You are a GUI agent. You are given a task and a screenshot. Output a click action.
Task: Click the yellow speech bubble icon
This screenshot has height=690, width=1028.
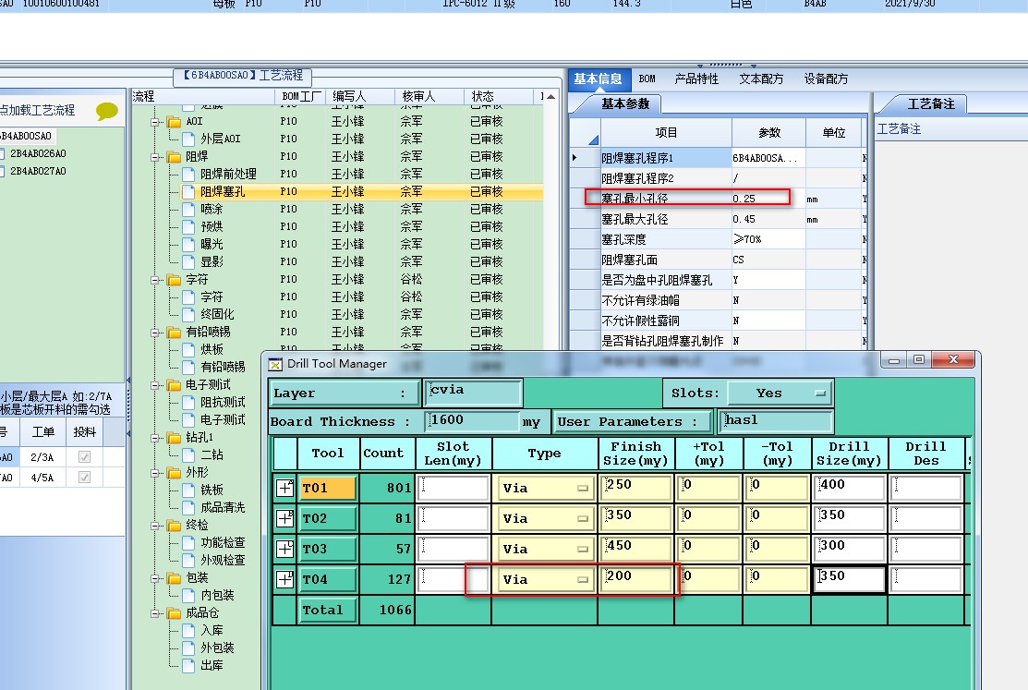107,111
